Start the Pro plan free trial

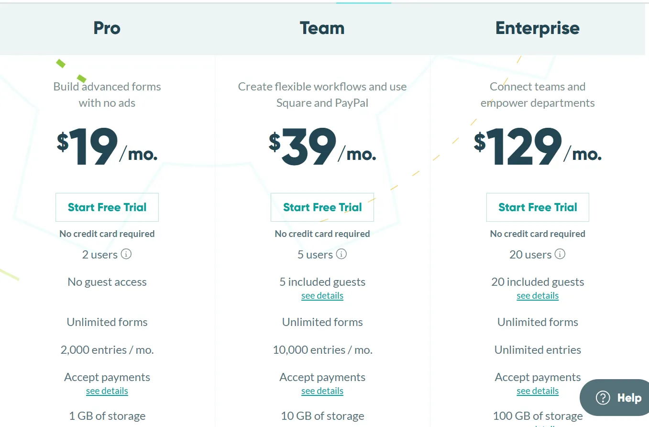tap(107, 207)
